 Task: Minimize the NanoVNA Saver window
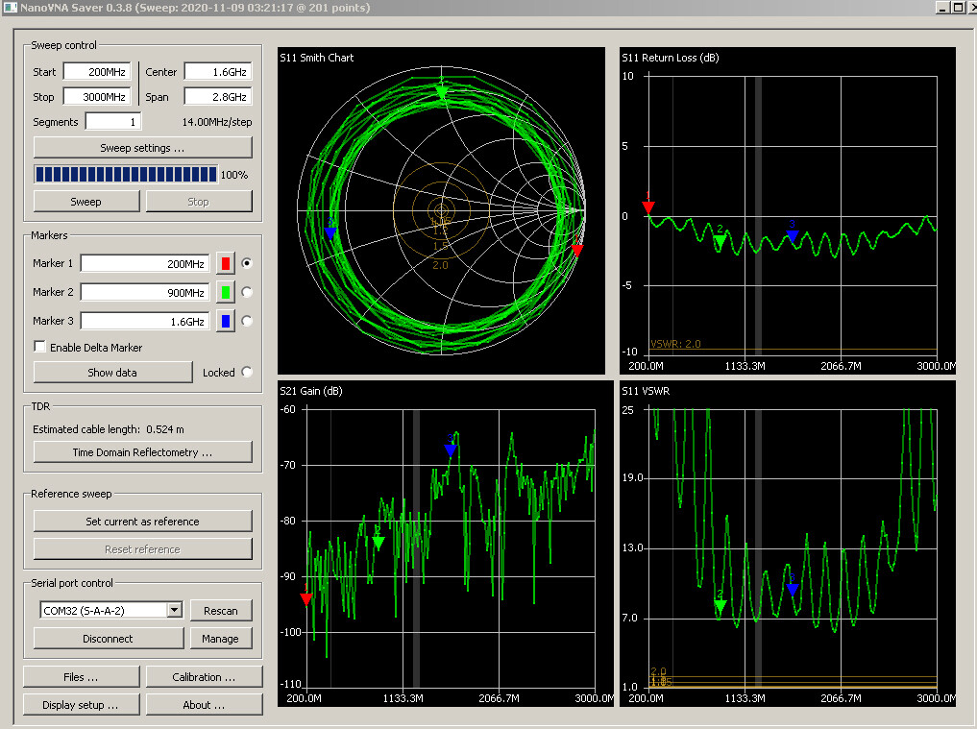coord(942,8)
